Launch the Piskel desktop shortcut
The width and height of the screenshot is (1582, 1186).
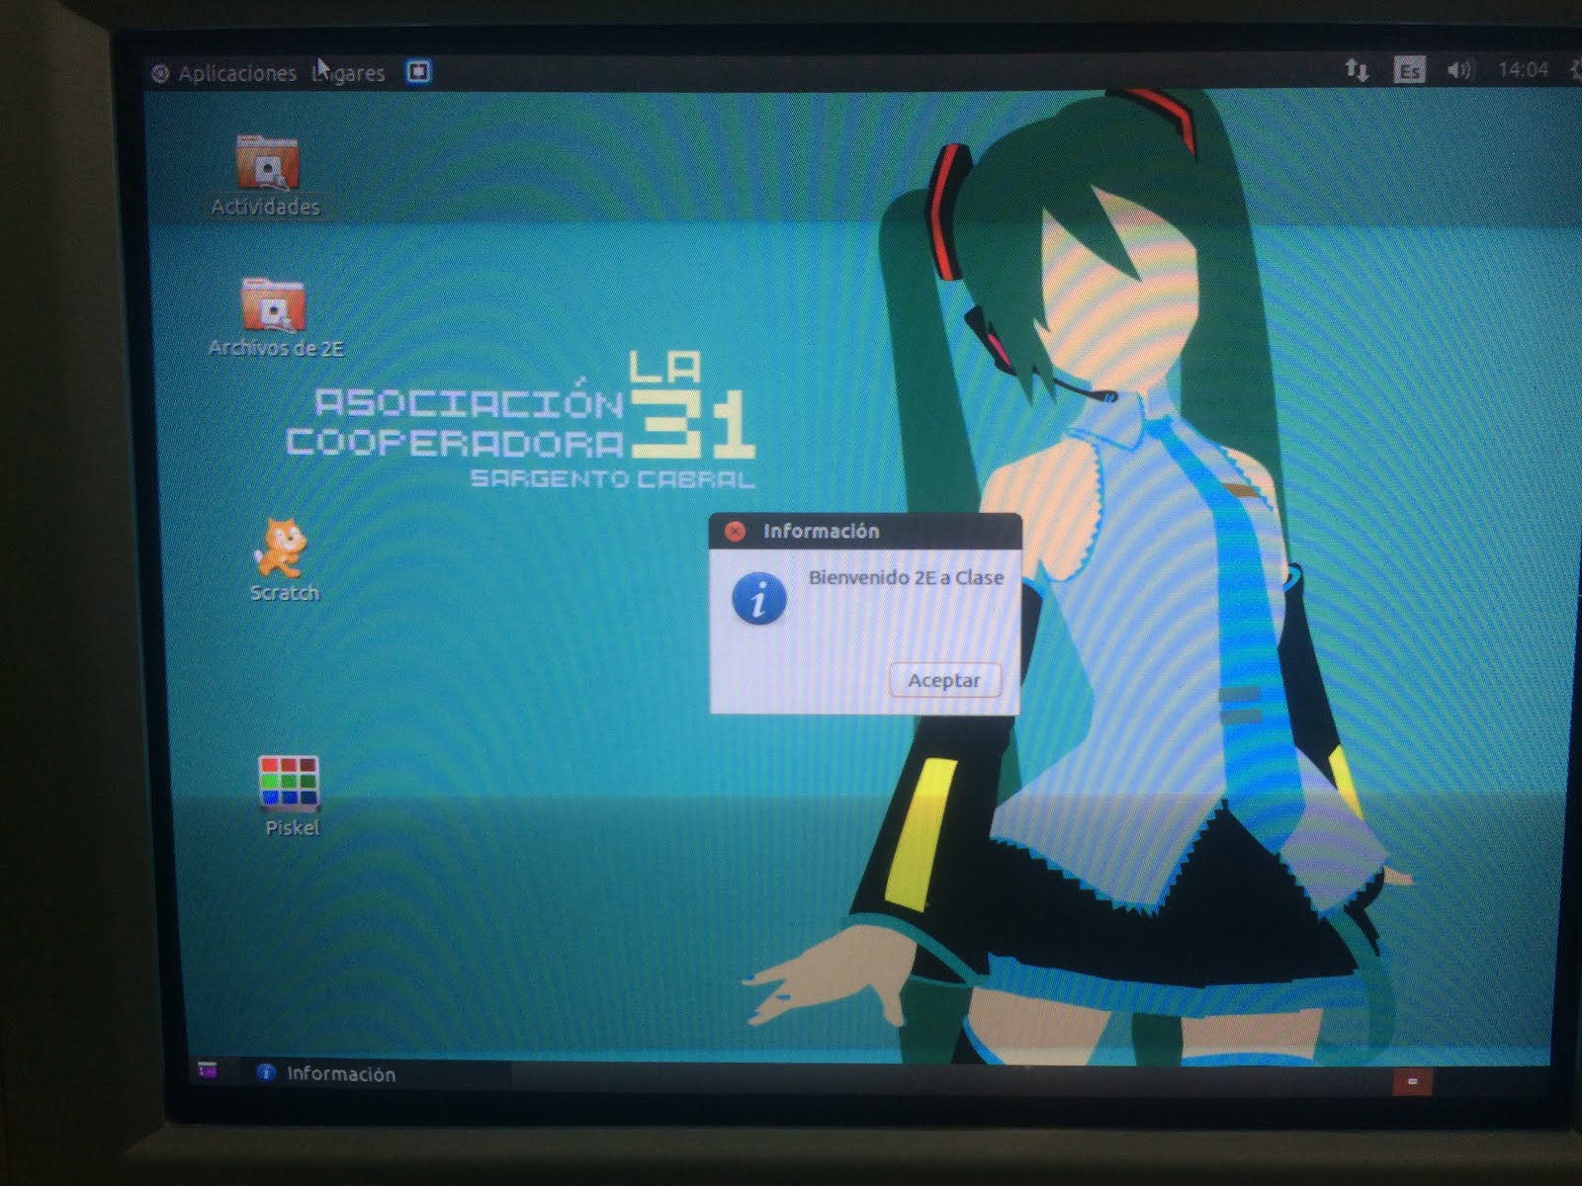tap(289, 785)
